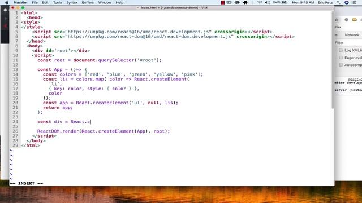Click the react-dom.development.js script URL
The height and width of the screenshot is (203, 362).
coord(149,37)
